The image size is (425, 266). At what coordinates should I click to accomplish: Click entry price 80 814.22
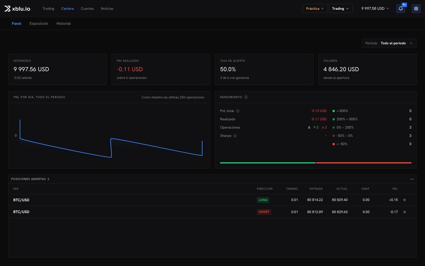click(315, 200)
